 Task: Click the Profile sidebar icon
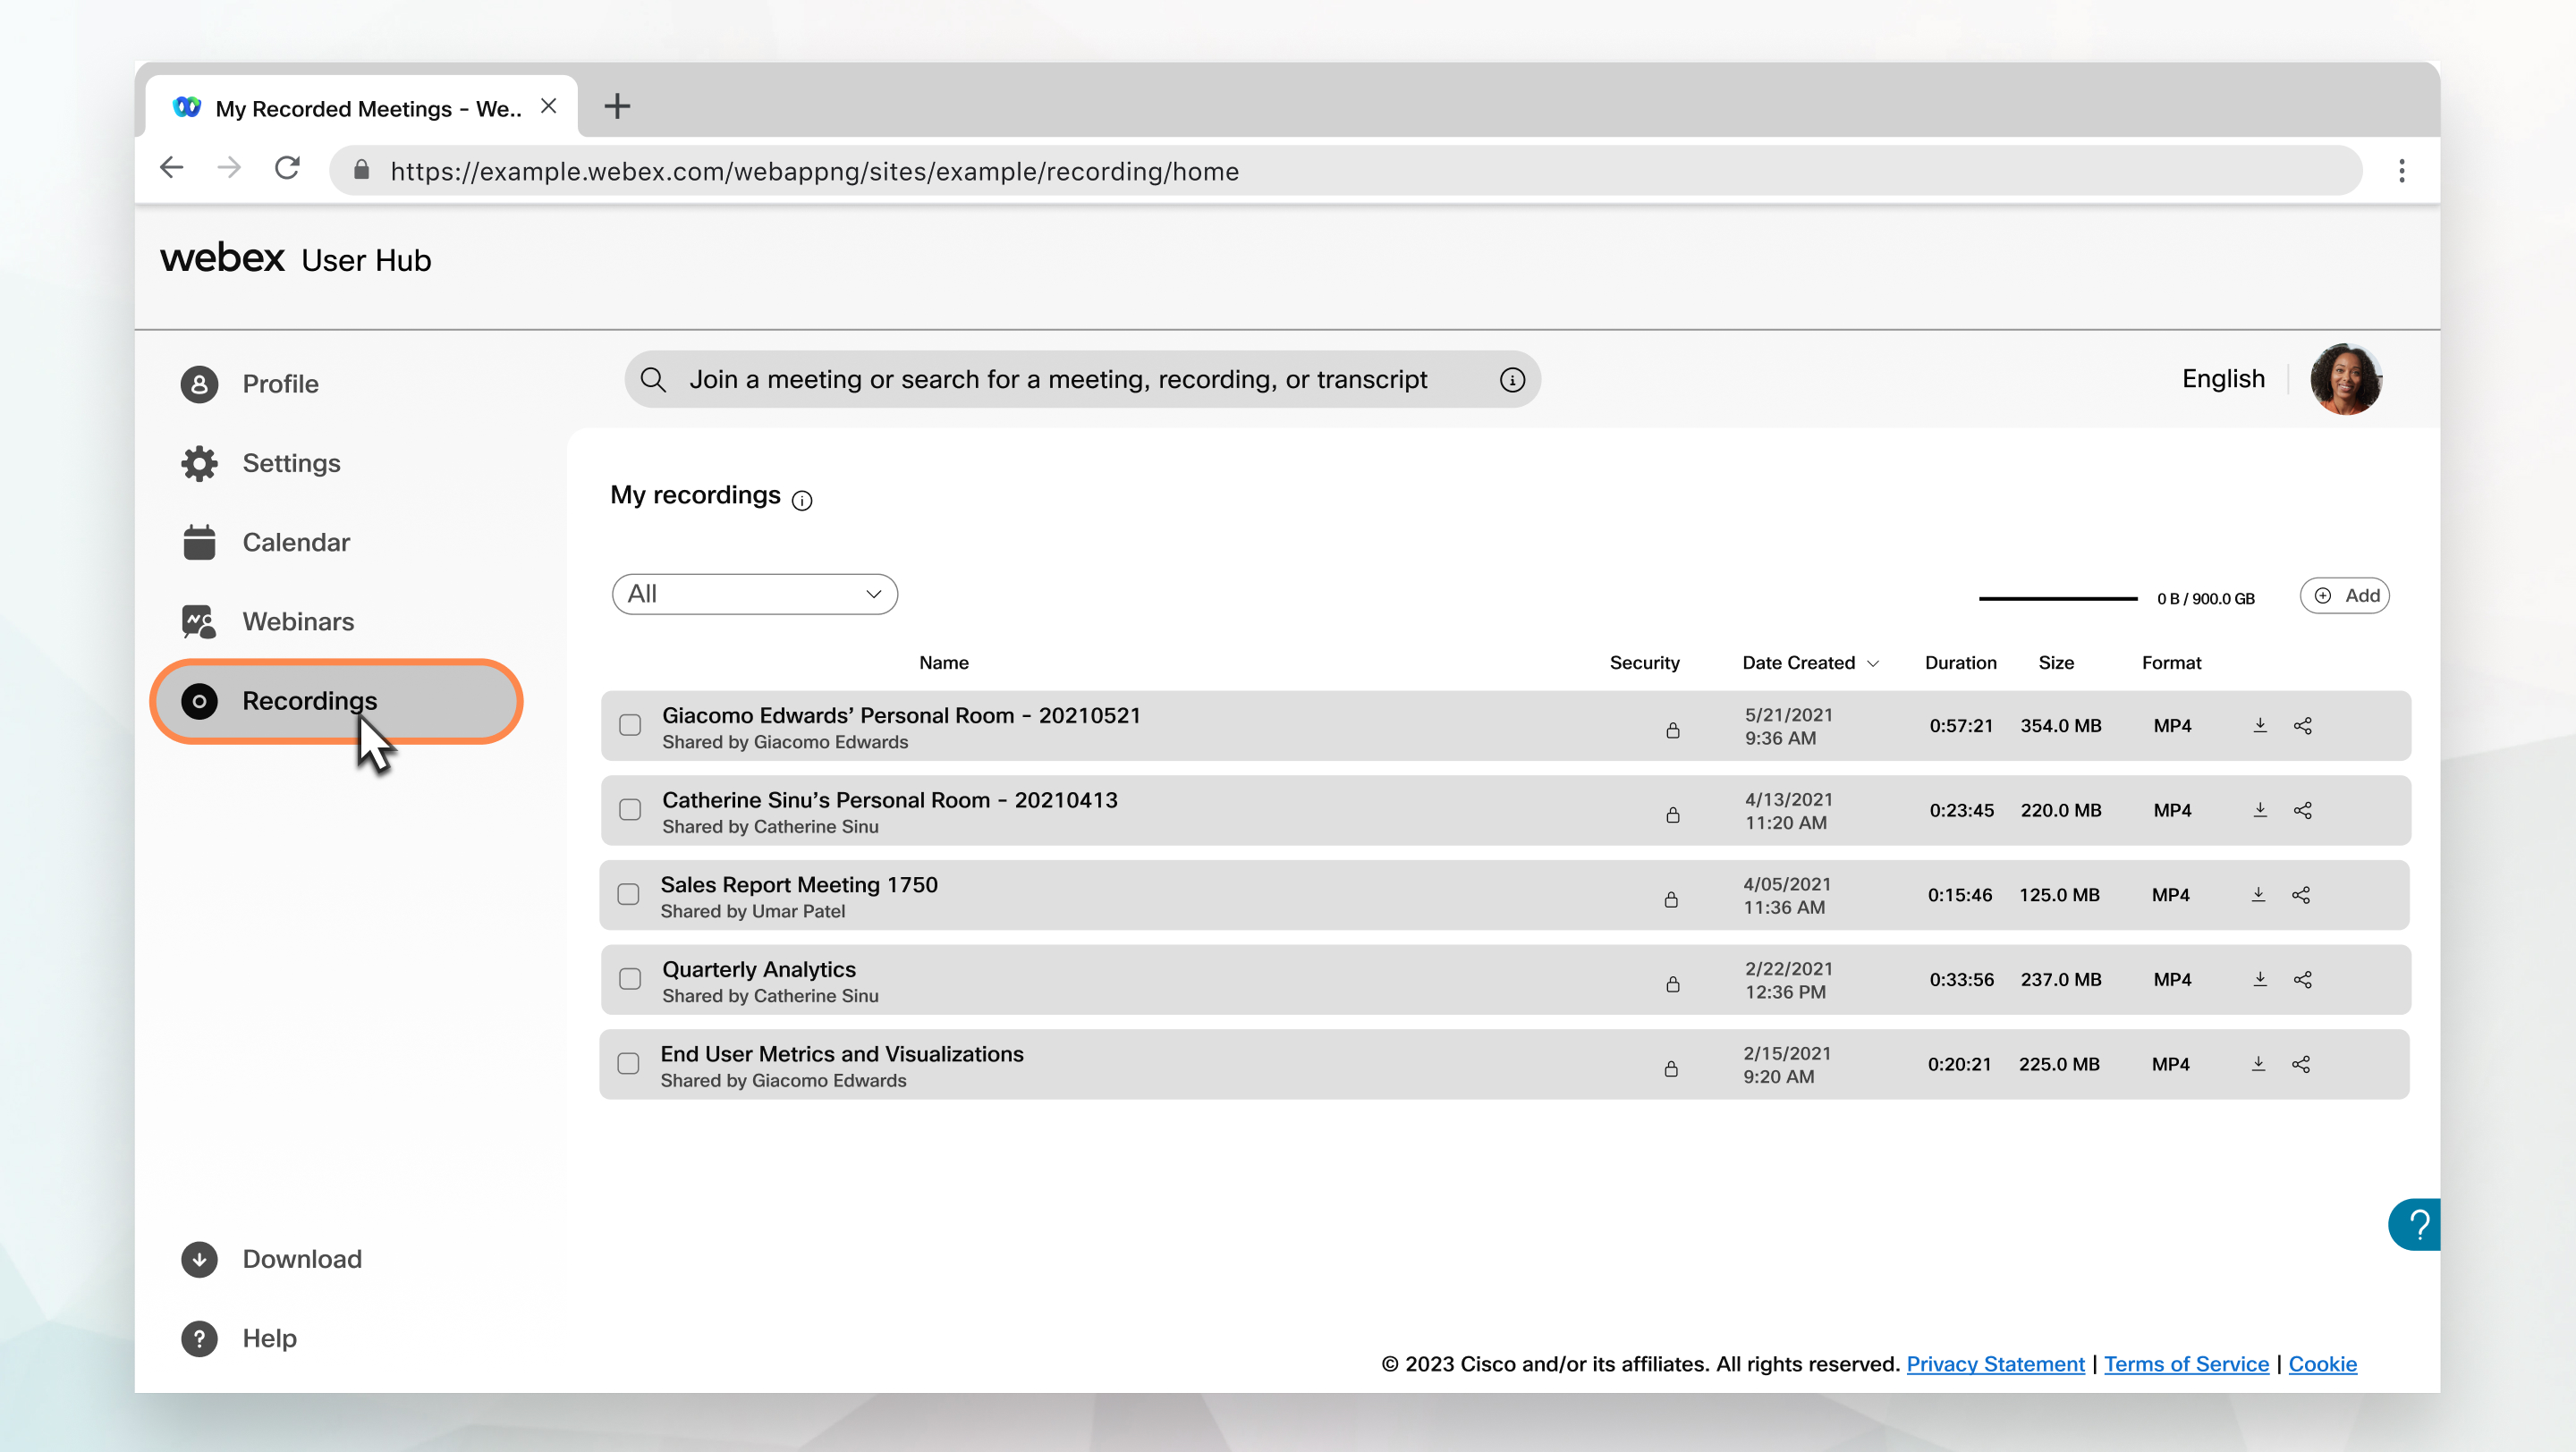coord(199,384)
